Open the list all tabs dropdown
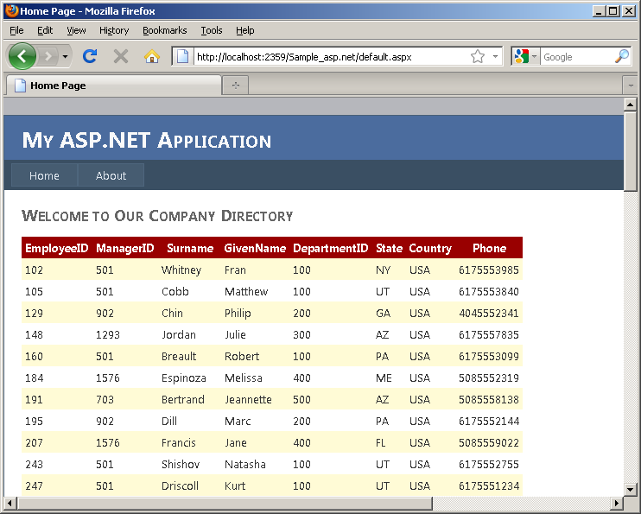The height and width of the screenshot is (514, 641). (x=630, y=86)
